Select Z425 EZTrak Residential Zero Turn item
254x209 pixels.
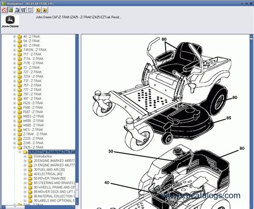(52, 152)
